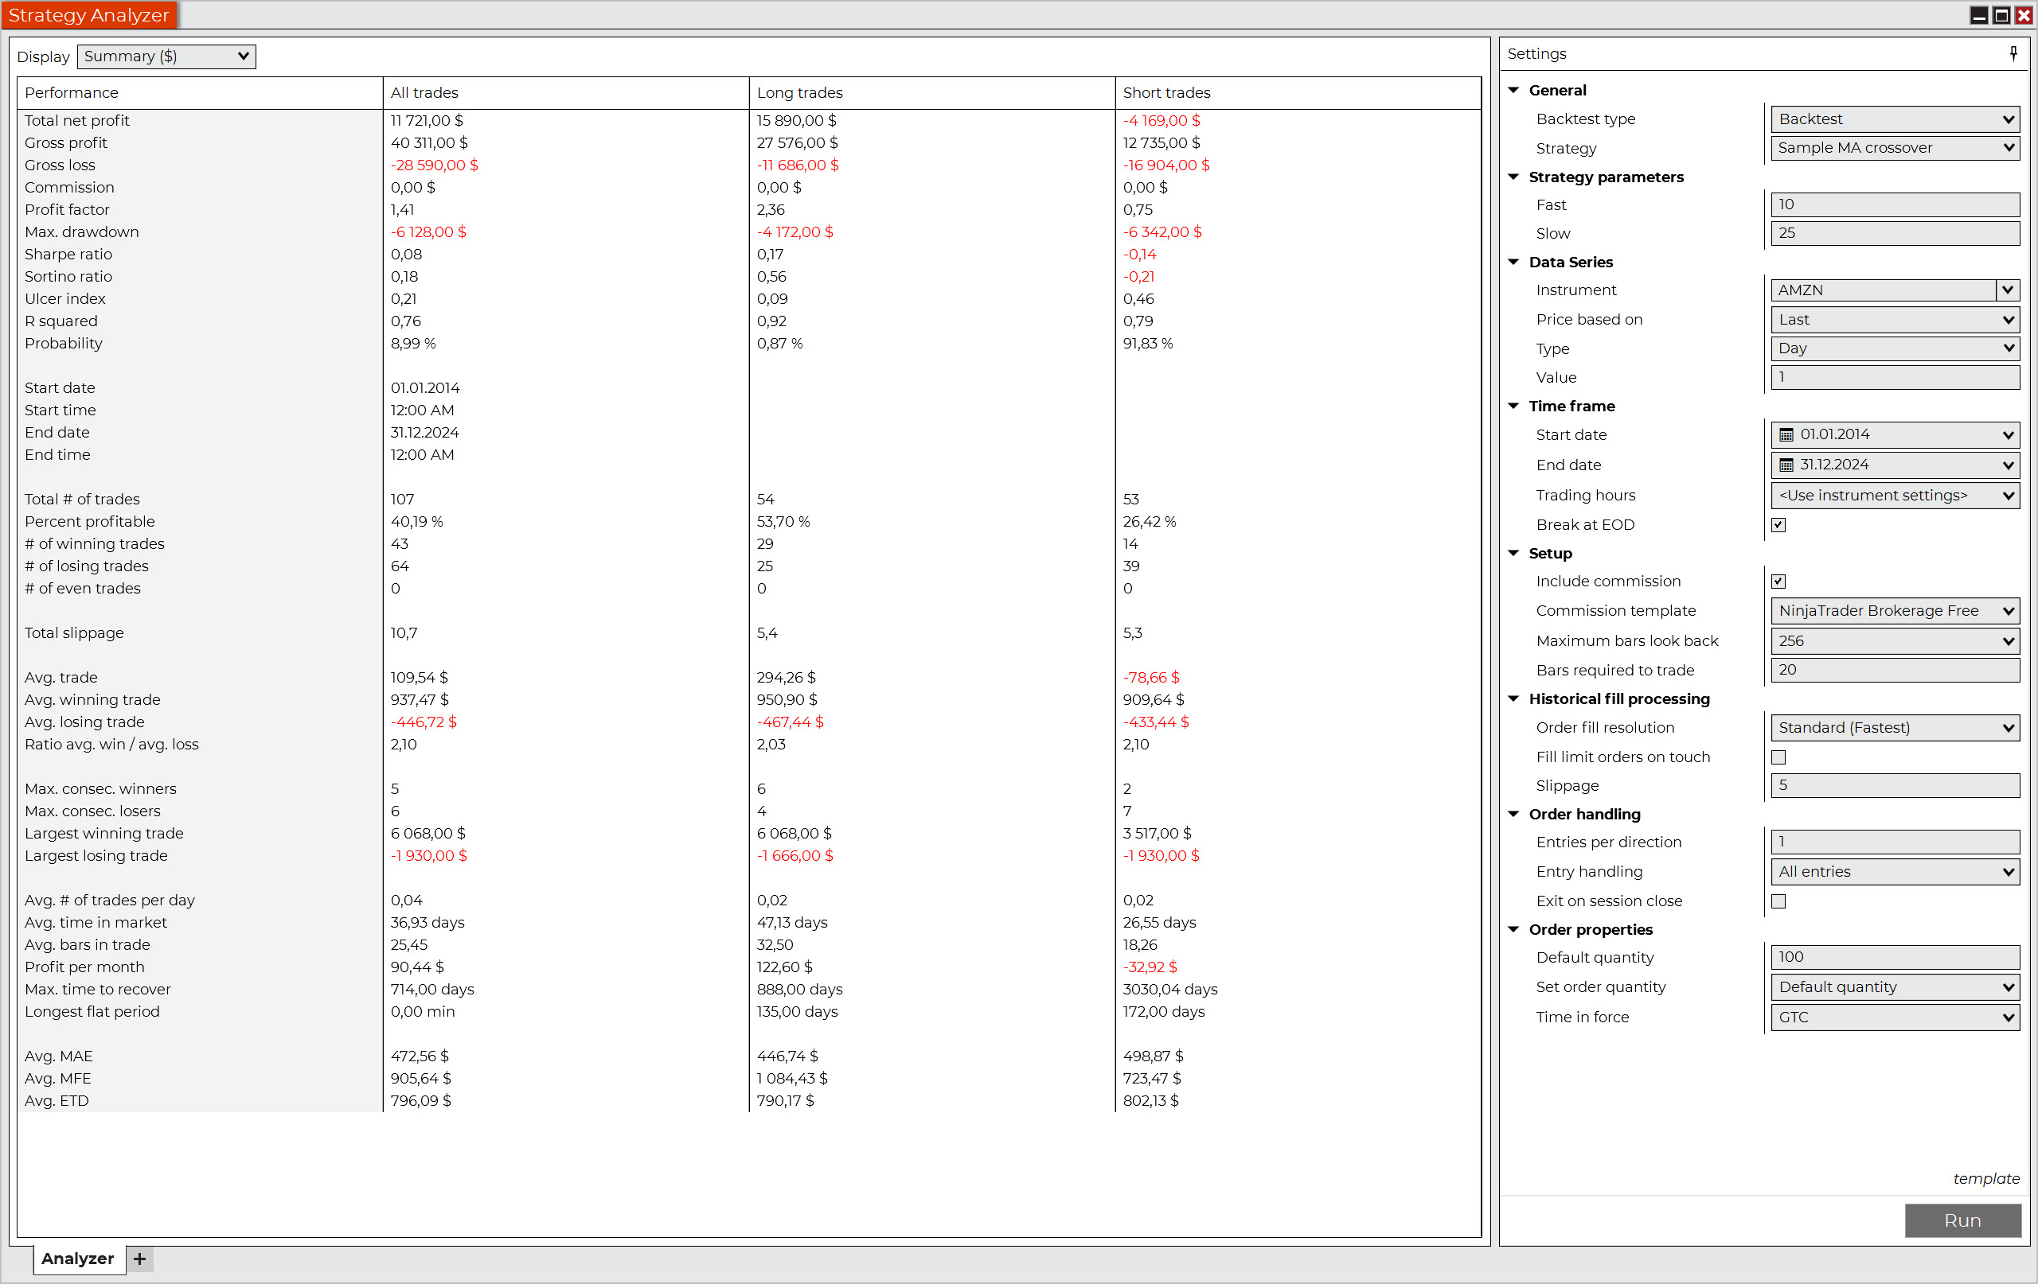Screen dimensions: 2038x1284
Task: Open the Strategy Sample MA crossover dropdown
Action: [x=1894, y=148]
